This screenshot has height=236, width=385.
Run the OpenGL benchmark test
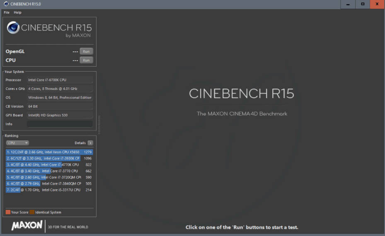click(86, 51)
